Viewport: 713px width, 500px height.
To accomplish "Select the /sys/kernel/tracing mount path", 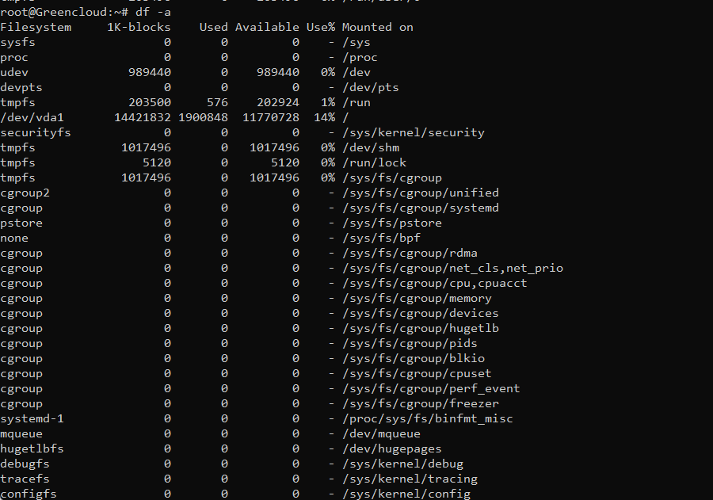I will pos(410,479).
